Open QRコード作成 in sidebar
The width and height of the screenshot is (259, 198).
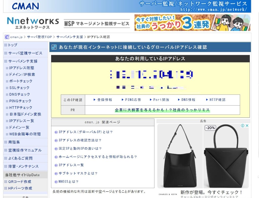point(20,182)
